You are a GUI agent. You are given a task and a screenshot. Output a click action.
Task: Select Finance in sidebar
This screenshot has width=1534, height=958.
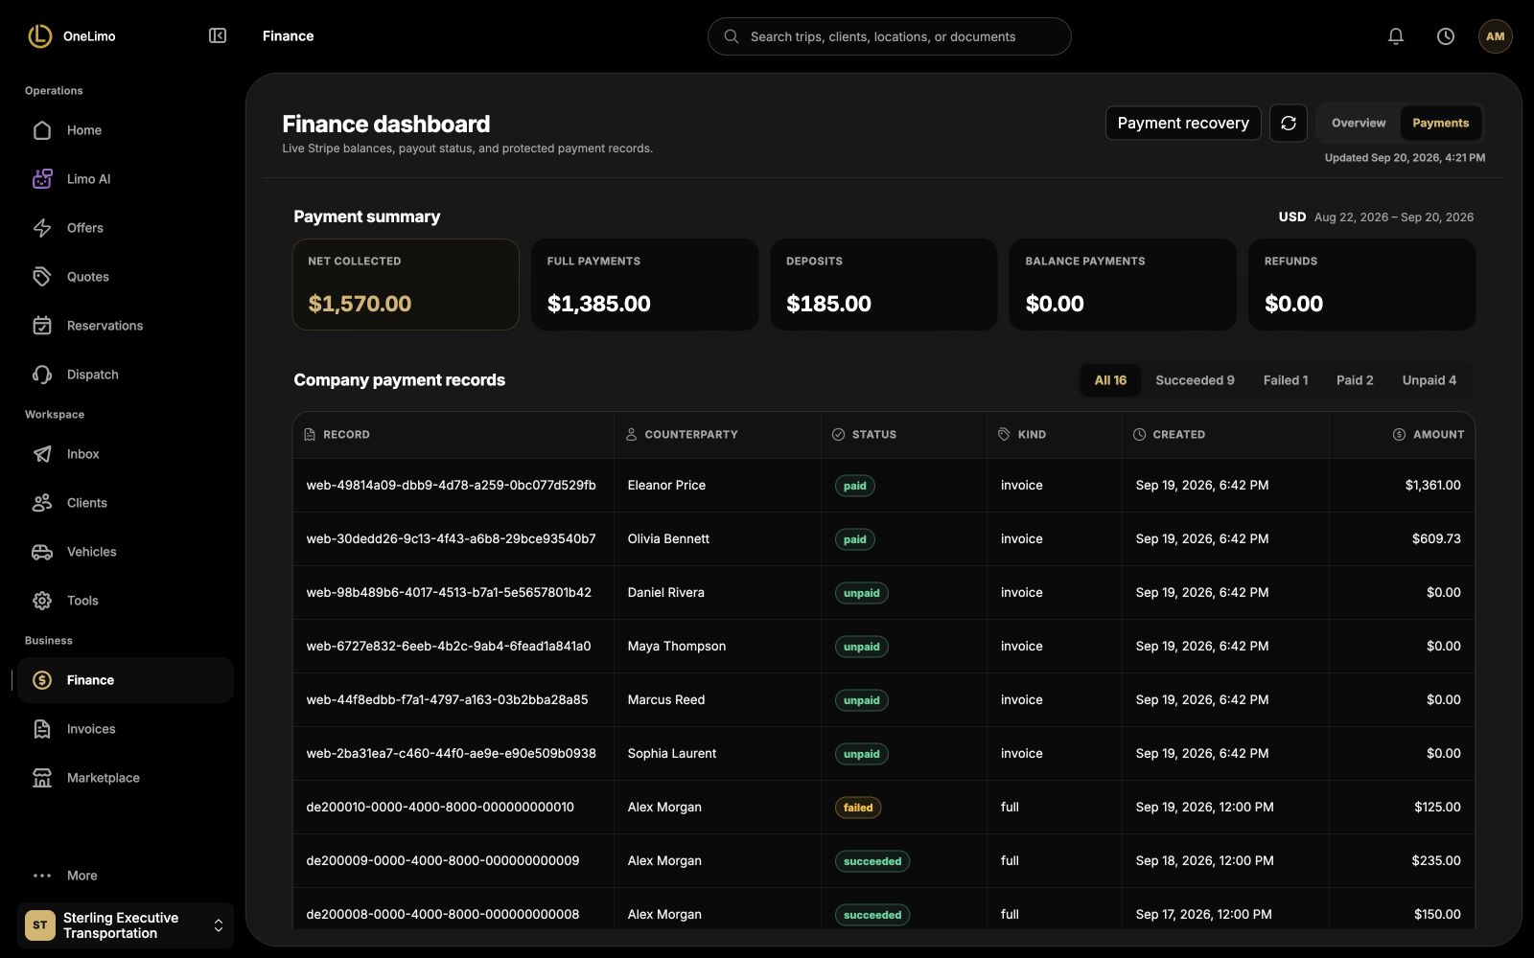click(x=126, y=680)
